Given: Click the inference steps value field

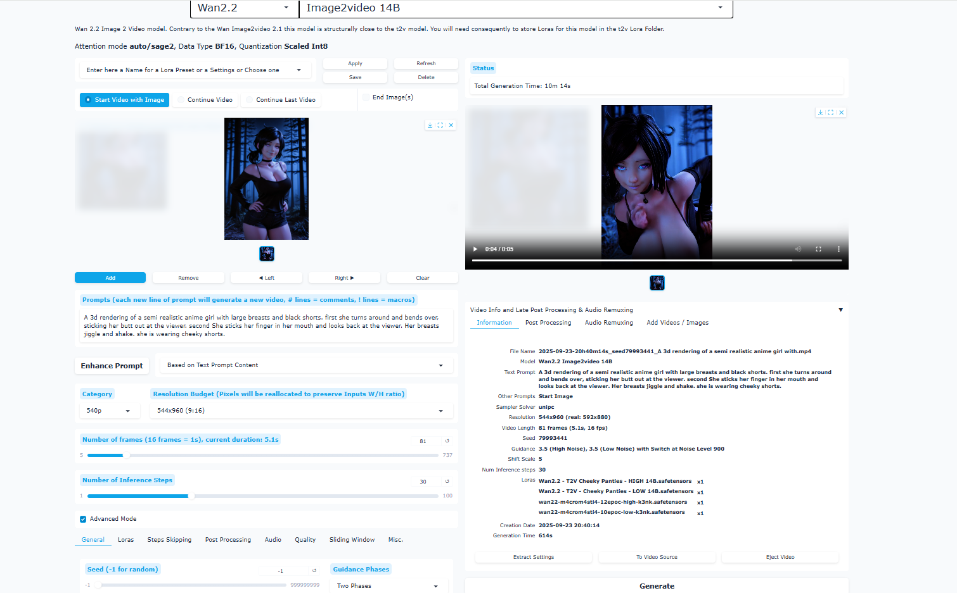Looking at the screenshot, I should (x=423, y=482).
